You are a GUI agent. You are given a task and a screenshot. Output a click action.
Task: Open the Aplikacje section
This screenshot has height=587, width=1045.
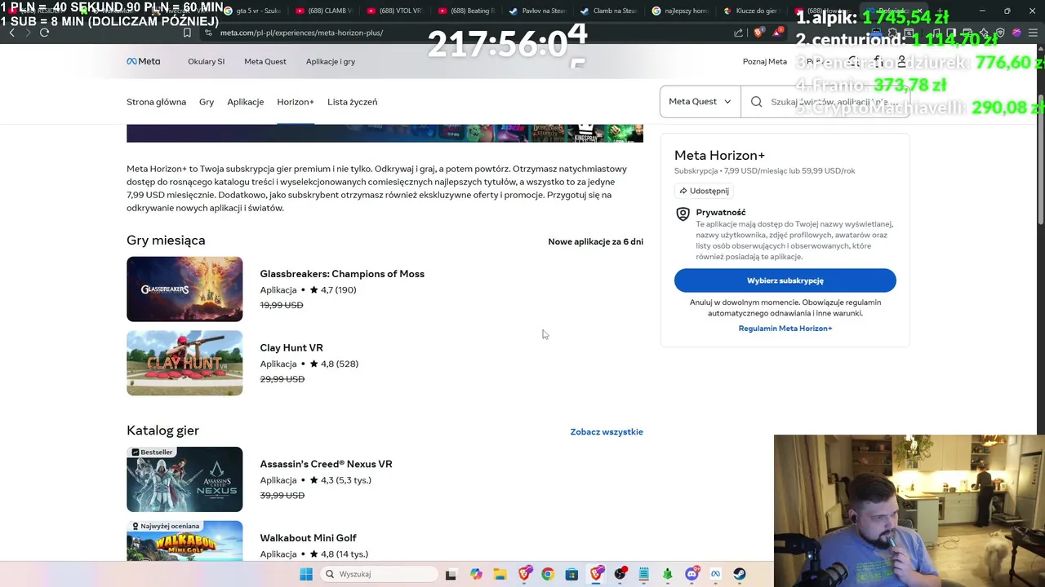coord(246,102)
